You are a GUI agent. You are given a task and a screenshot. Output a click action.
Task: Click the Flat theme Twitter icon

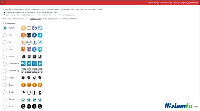click(40, 35)
